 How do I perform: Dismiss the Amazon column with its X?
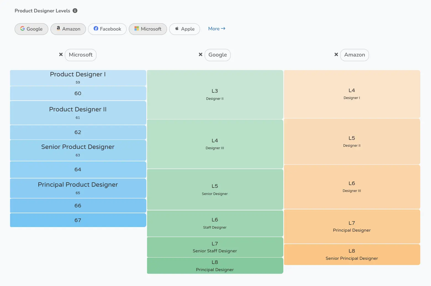point(336,54)
